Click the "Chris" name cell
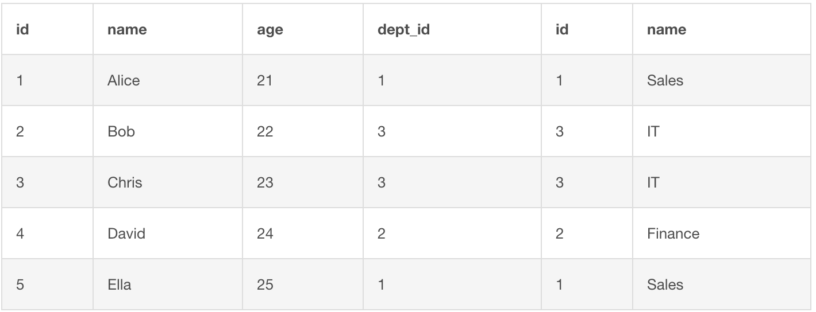Image resolution: width=816 pixels, height=312 pixels. click(x=125, y=182)
